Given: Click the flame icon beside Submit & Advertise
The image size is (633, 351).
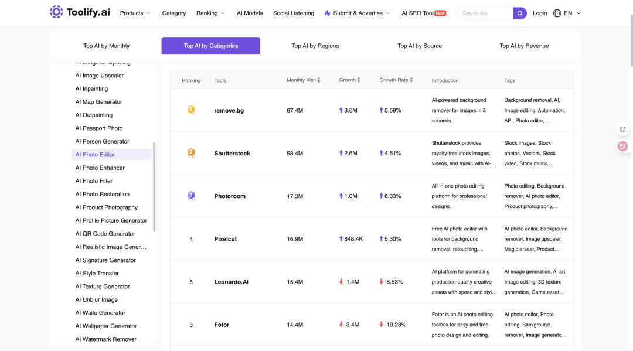Looking at the screenshot, I should 328,13.
